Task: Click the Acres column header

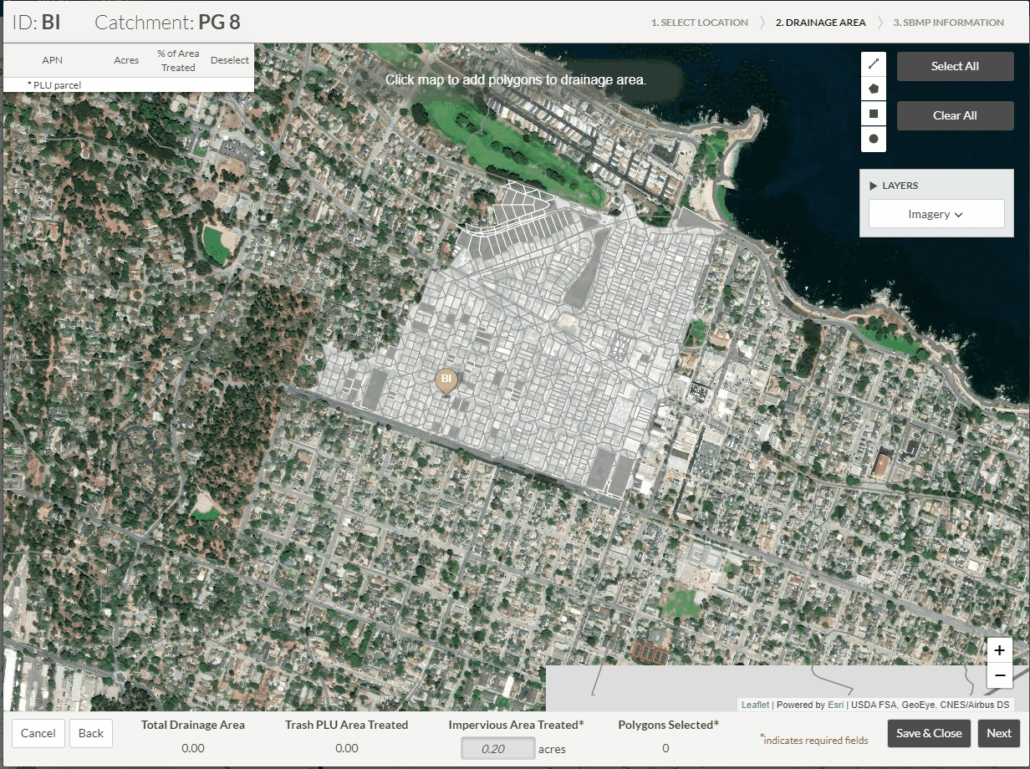Action: (x=126, y=60)
